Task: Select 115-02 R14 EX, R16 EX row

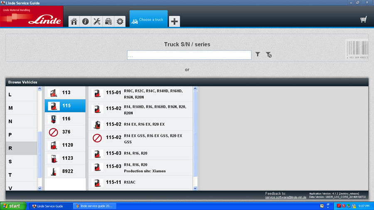Action: pos(141,124)
